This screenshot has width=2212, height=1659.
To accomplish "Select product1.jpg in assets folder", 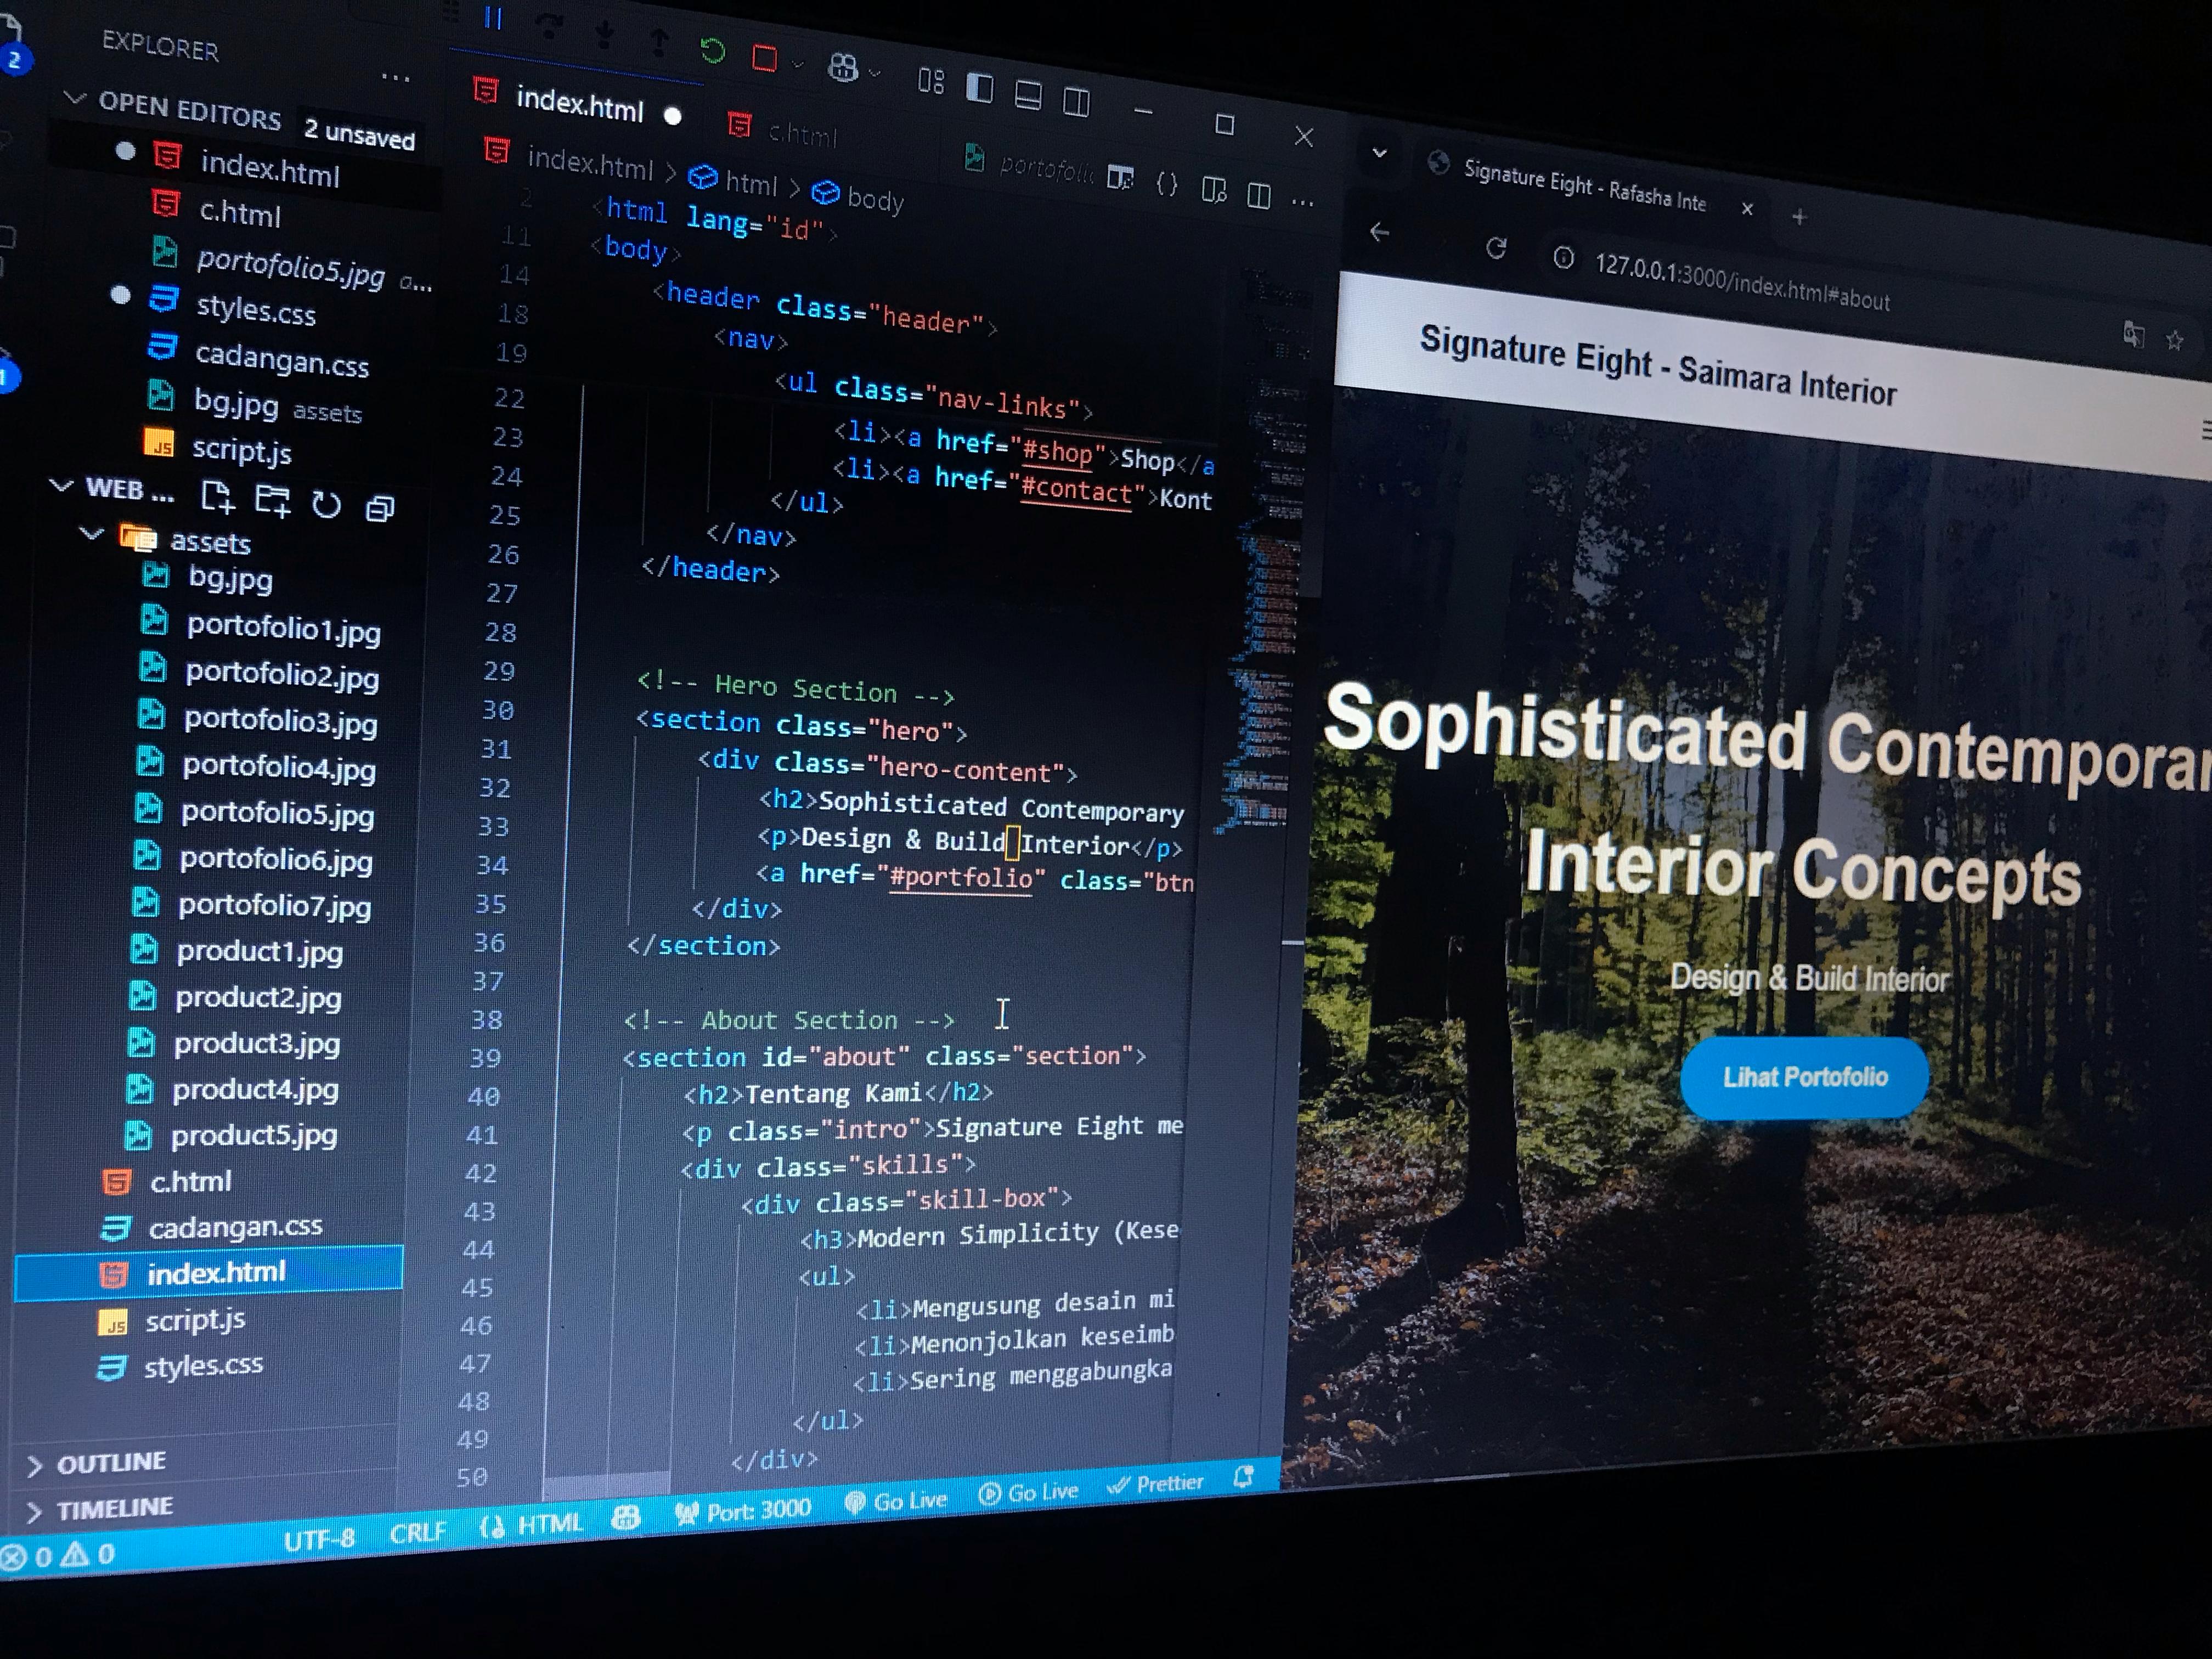I will click(259, 952).
